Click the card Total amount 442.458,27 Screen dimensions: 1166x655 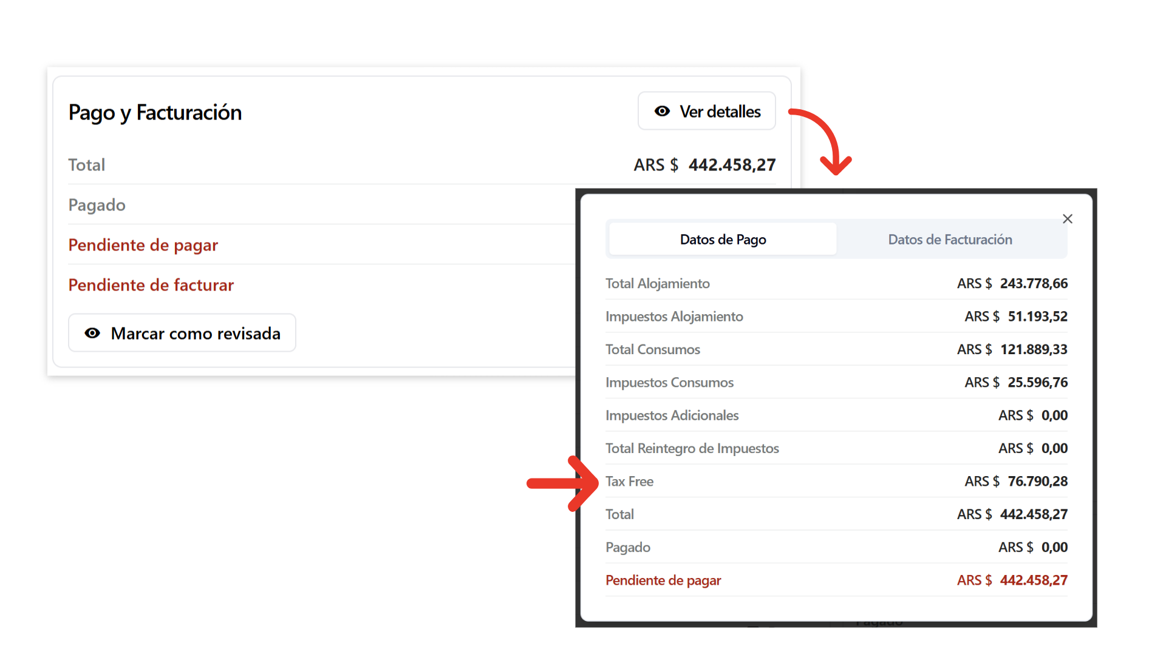[731, 165]
